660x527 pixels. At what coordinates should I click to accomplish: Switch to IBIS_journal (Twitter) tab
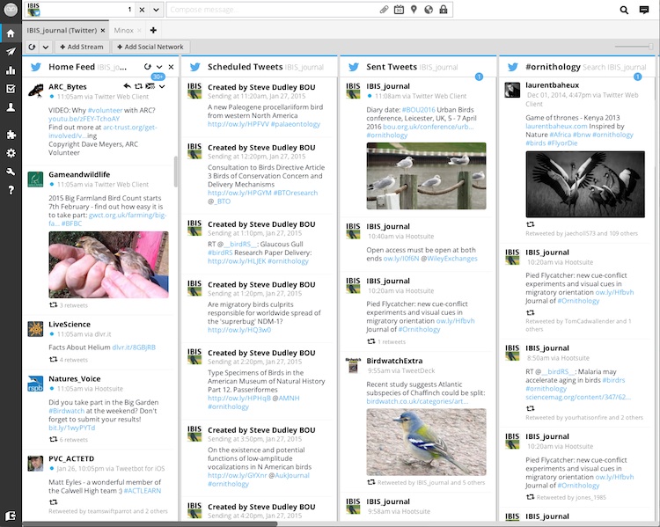click(62, 30)
